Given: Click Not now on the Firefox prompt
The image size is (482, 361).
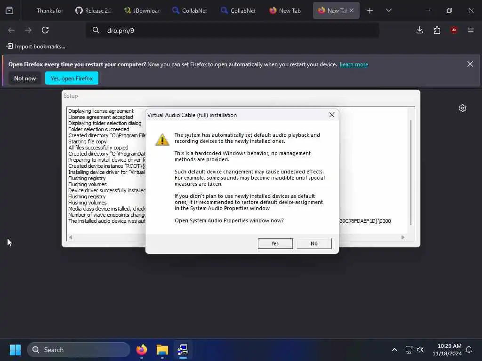Looking at the screenshot, I should [25, 78].
